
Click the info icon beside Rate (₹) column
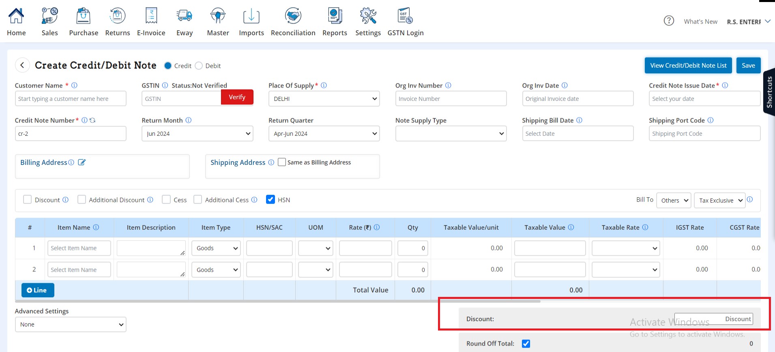pyautogui.click(x=377, y=227)
